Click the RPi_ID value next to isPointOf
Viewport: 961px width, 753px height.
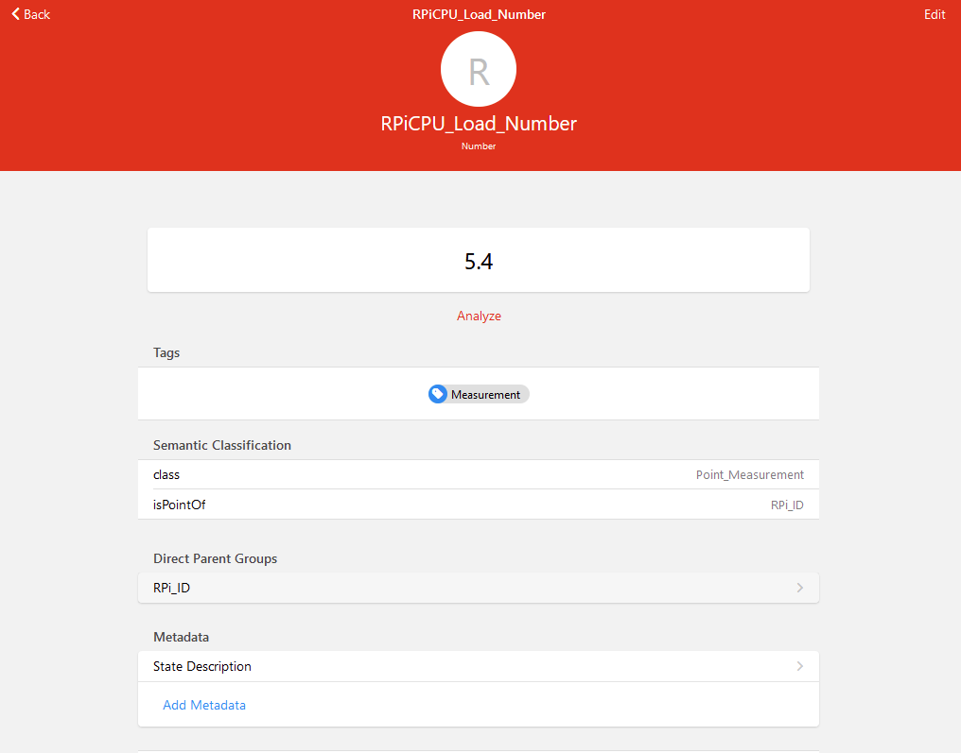point(786,505)
